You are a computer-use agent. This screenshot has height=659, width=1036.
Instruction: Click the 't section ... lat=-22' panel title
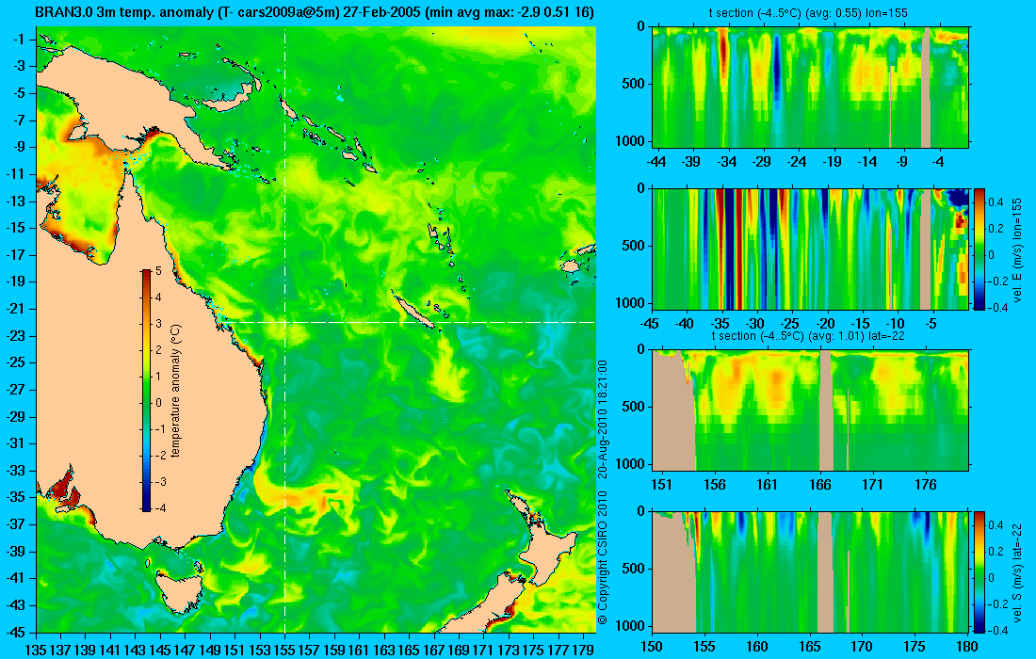807,335
